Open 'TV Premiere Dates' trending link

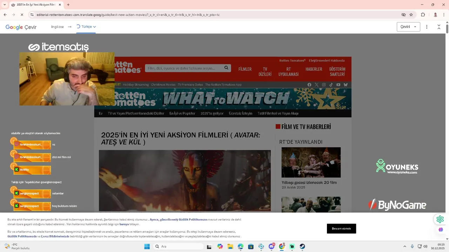pos(190,85)
